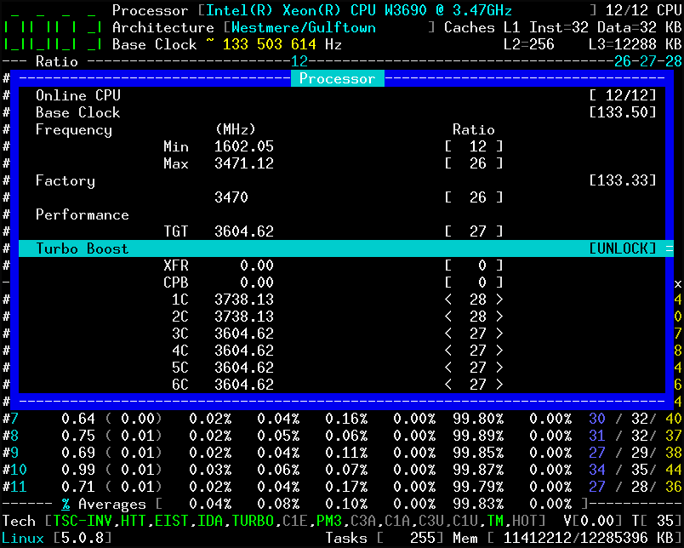This screenshot has height=548, width=684.
Task: Select CPU row #10
Action: click(341, 470)
